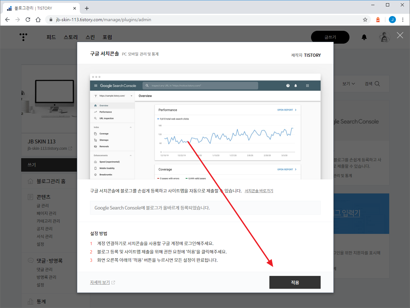Click the browser home icon

coord(38,20)
